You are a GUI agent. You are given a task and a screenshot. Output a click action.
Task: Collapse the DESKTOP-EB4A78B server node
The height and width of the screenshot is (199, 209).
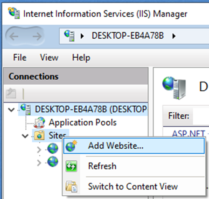point(11,110)
